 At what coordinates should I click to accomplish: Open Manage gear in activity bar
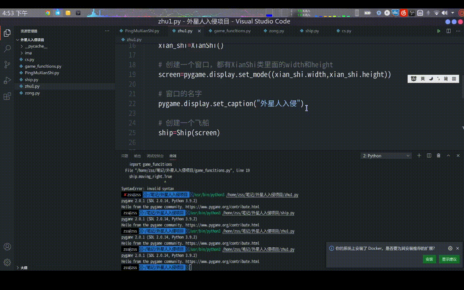[7, 262]
